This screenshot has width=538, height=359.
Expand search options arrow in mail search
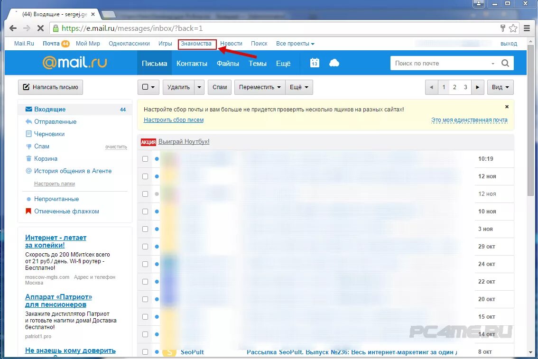coord(493,64)
